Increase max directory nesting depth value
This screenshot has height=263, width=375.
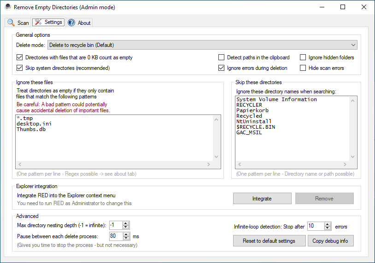point(126,223)
